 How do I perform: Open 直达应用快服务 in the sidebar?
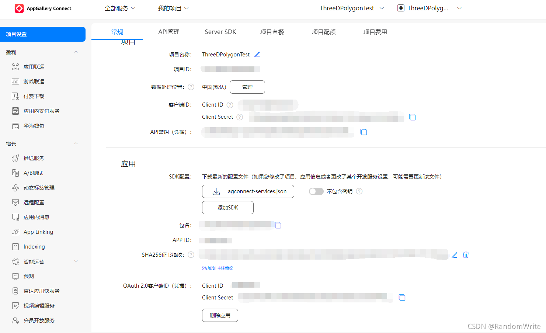coord(41,291)
